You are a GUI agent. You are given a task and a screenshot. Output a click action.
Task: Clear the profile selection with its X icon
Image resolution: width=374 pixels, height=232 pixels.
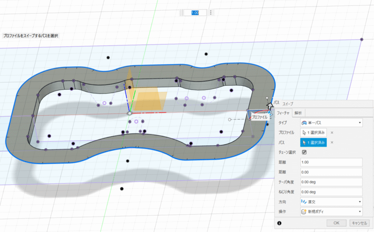tap(332, 133)
